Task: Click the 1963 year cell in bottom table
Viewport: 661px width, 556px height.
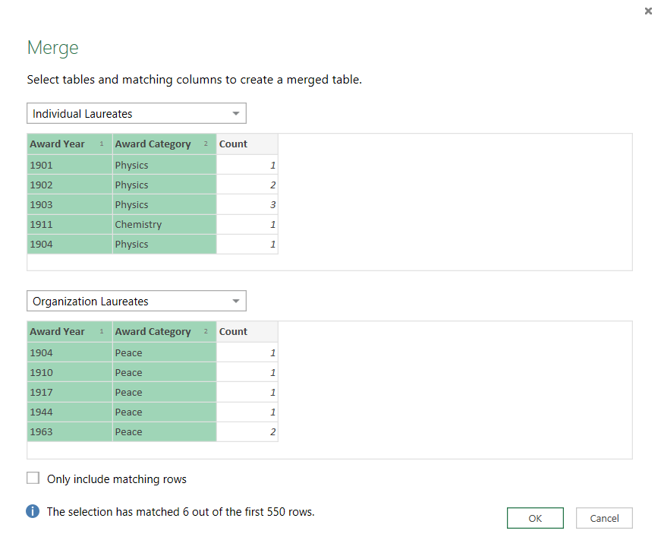Action: tap(42, 432)
